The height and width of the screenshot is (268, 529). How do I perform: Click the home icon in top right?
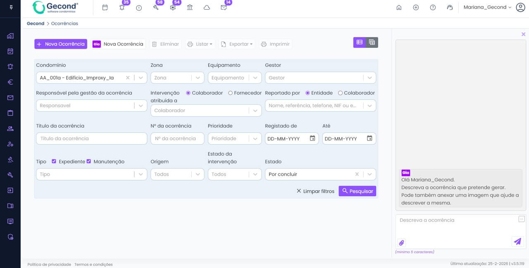[x=399, y=7]
